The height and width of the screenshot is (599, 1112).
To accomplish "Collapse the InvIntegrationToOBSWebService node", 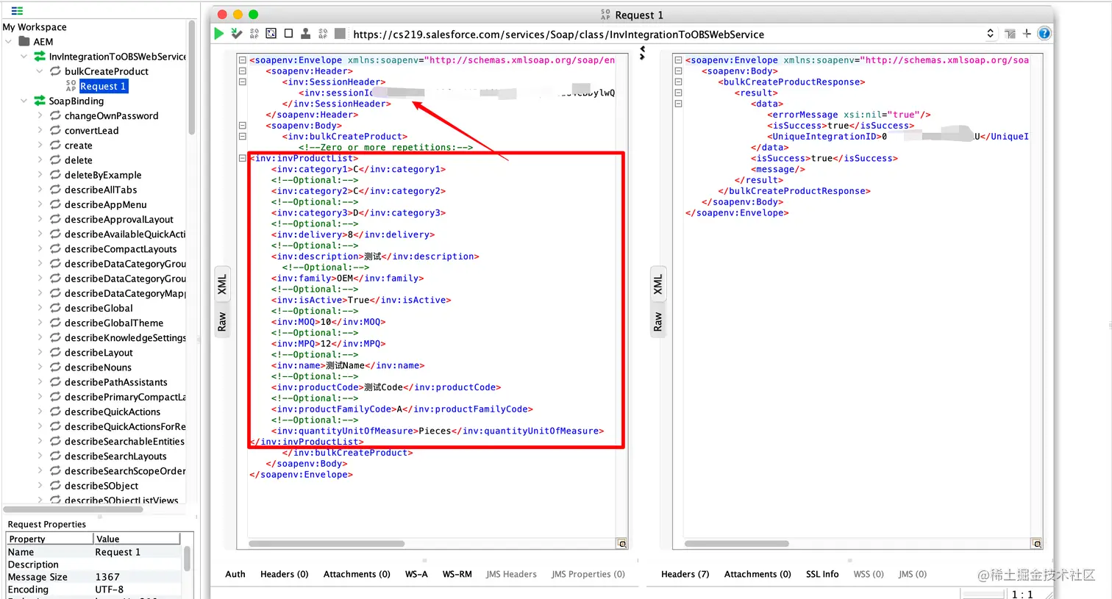I will [24, 57].
